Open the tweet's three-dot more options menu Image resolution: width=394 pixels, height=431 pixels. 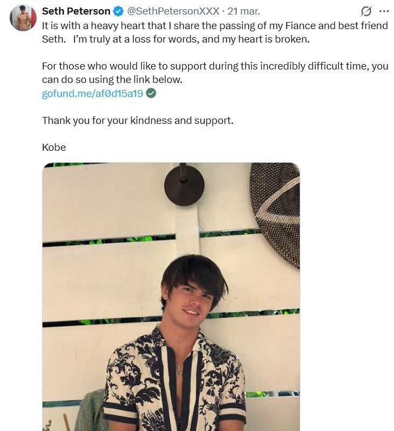pos(383,11)
